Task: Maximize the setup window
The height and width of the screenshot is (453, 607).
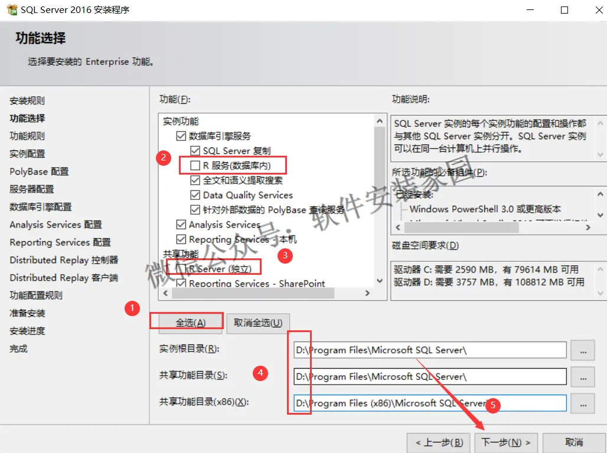Action: coord(564,10)
